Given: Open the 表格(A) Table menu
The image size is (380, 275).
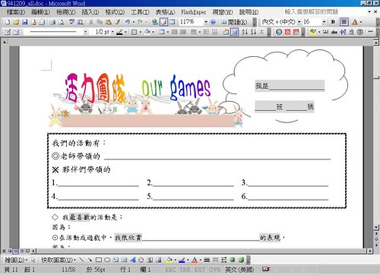Looking at the screenshot, I should 165,12.
